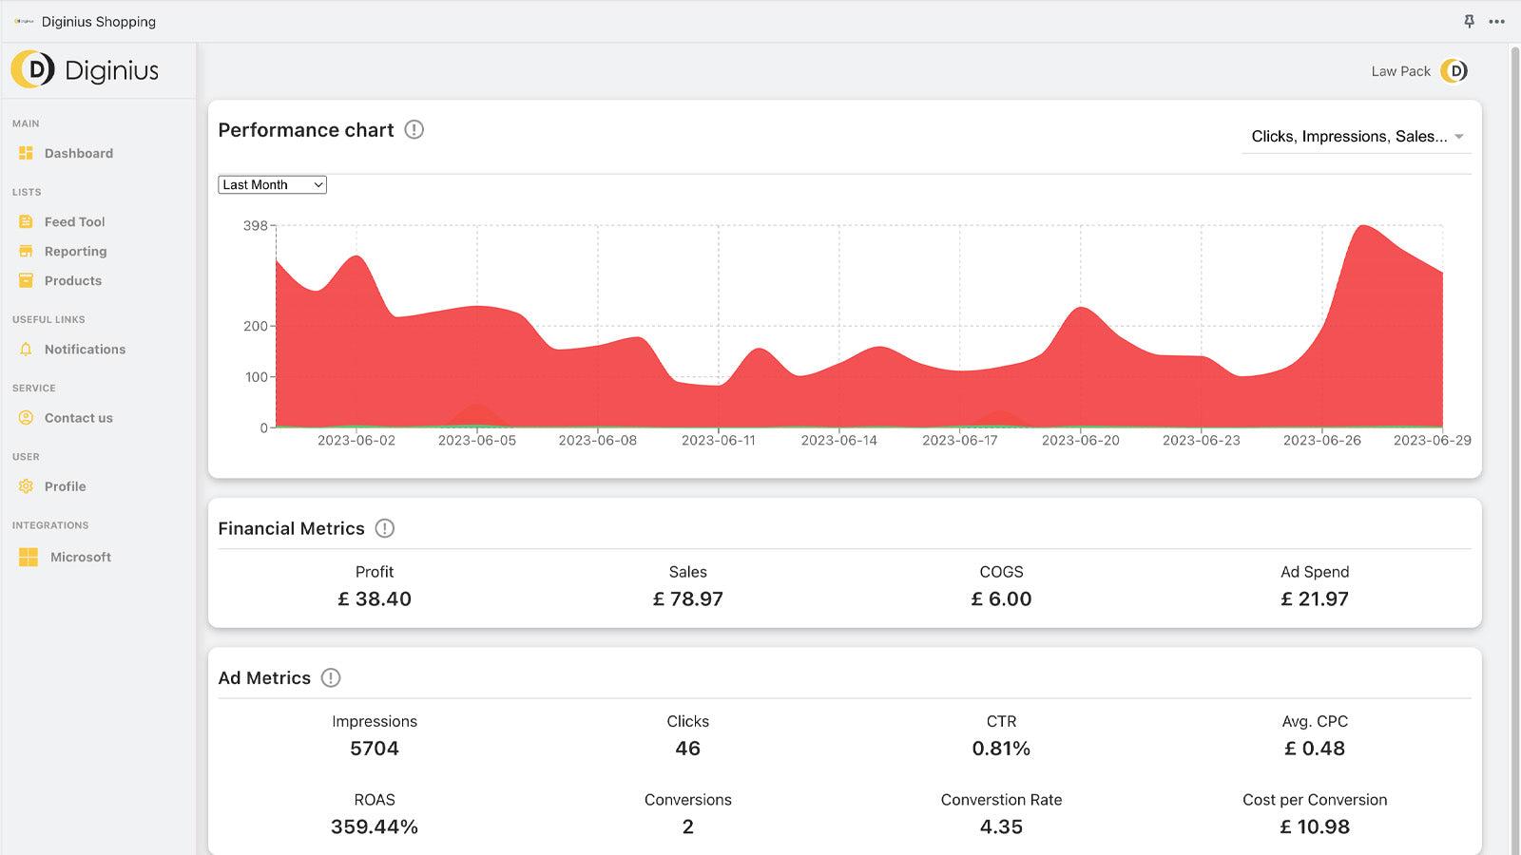Viewport: 1521px width, 855px height.
Task: Open the ellipsis overflow menu
Action: click(x=1495, y=21)
